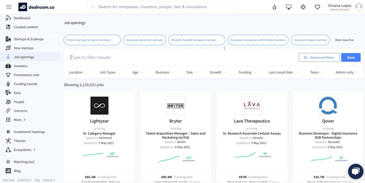Click the Funding rounds icon
Viewport: 365px width, 183px height.
[8, 84]
